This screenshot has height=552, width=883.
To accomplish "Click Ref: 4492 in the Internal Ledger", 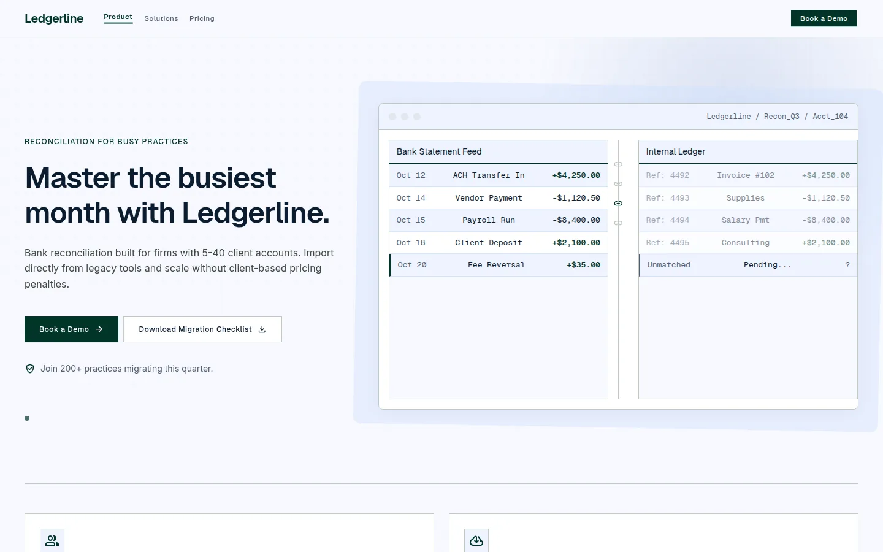I will click(668, 175).
